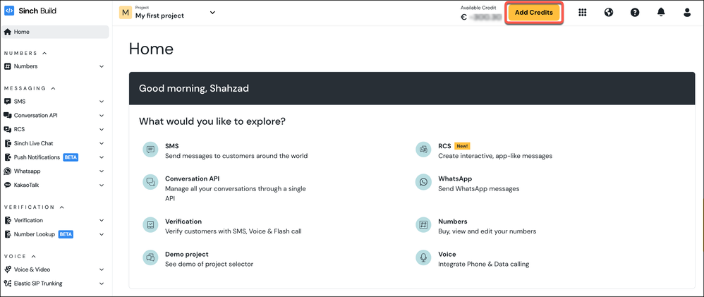This screenshot has height=297, width=704.
Task: Open the apps grid icon in header
Action: coord(583,13)
